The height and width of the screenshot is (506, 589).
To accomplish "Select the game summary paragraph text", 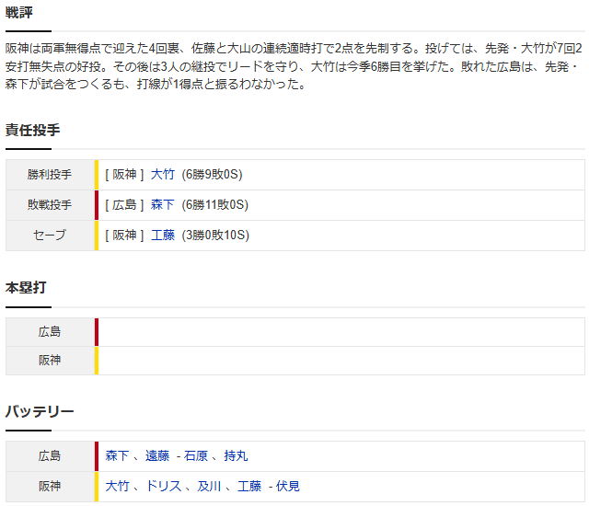I will 294,66.
